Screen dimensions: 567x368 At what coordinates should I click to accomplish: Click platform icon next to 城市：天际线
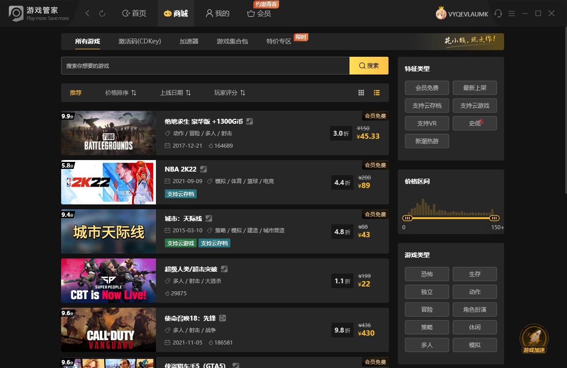click(209, 219)
